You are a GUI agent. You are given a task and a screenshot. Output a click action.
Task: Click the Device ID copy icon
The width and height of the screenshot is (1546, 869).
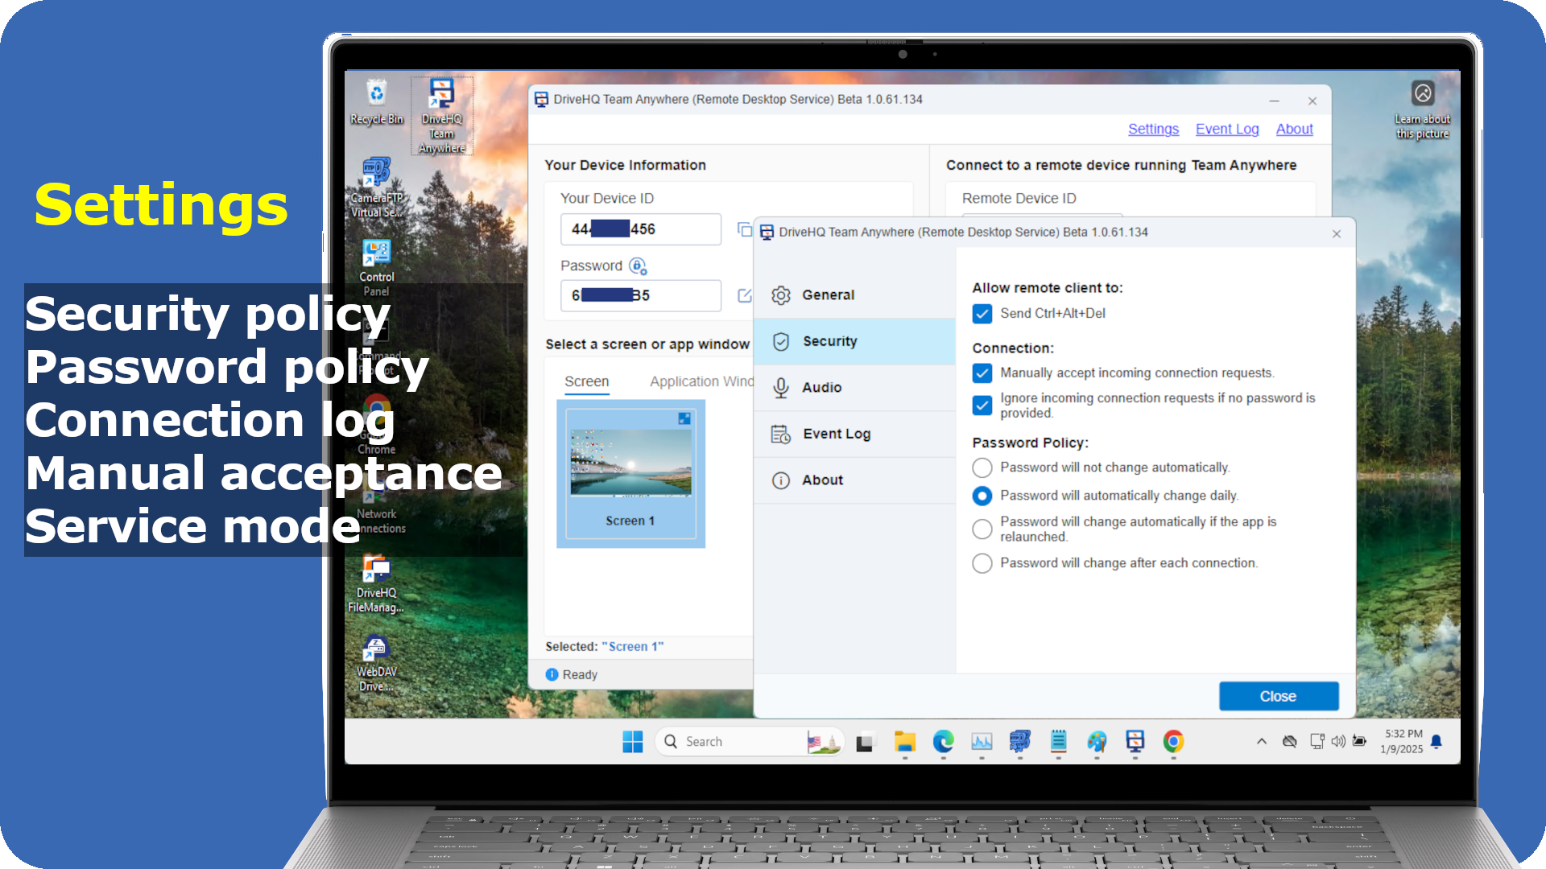pos(743,229)
